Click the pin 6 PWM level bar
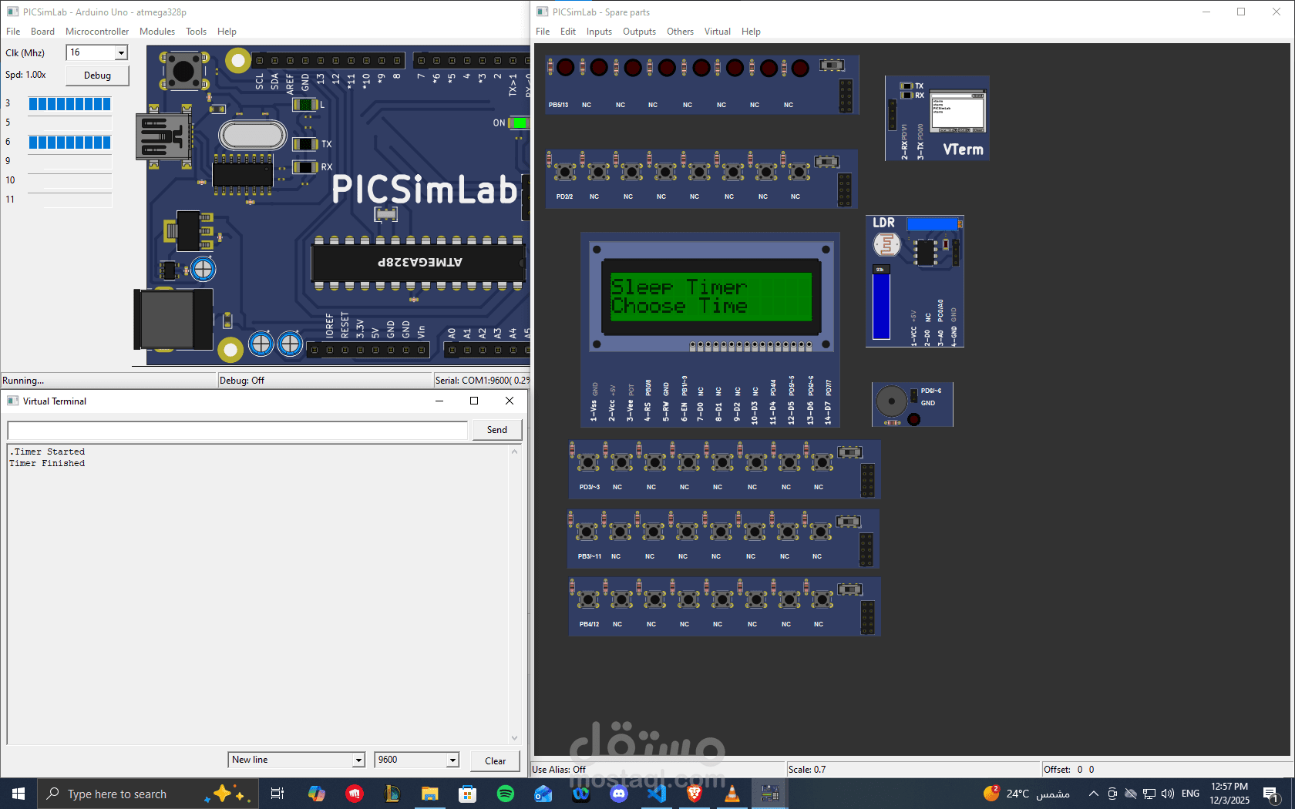The height and width of the screenshot is (809, 1295). (x=69, y=142)
